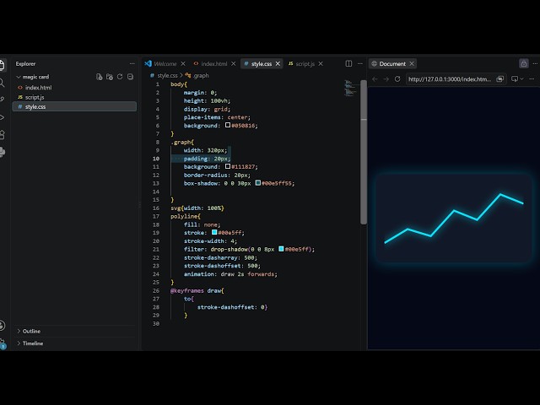The image size is (540, 405).
Task: Click 'animation: draw 2s forwards;' line
Action: 230,274
